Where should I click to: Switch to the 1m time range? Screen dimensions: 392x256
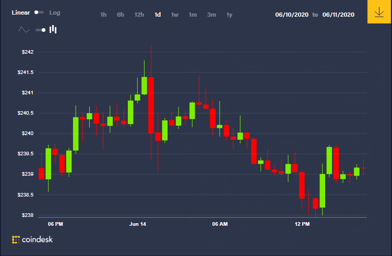(193, 15)
